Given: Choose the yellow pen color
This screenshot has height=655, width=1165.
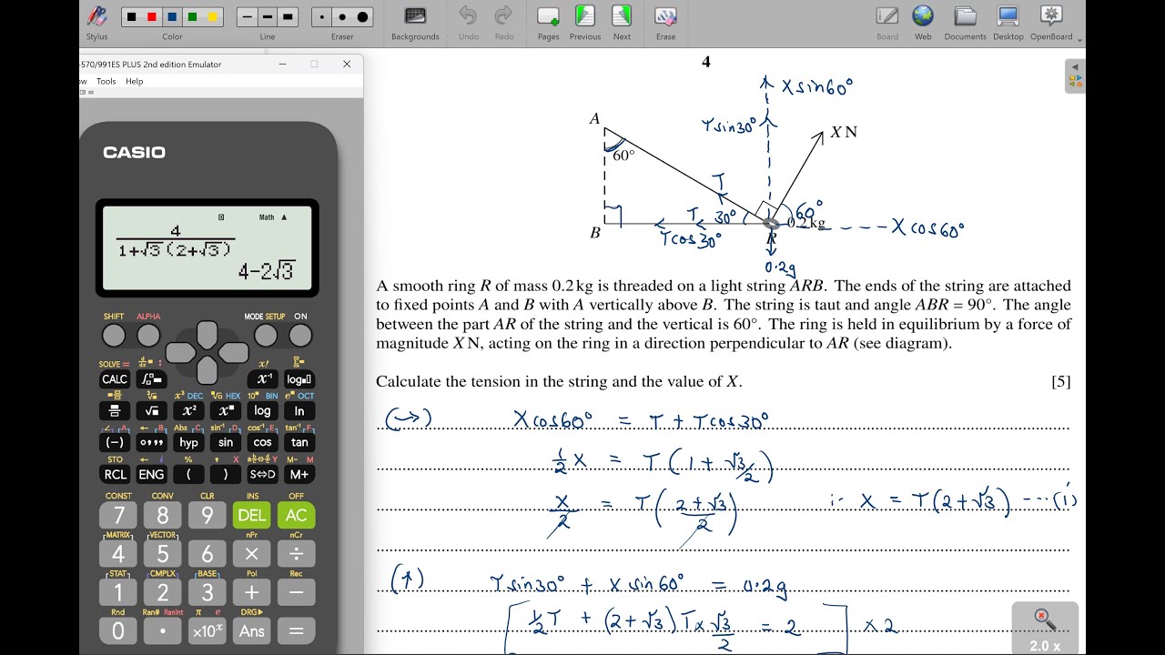Looking at the screenshot, I should (212, 17).
